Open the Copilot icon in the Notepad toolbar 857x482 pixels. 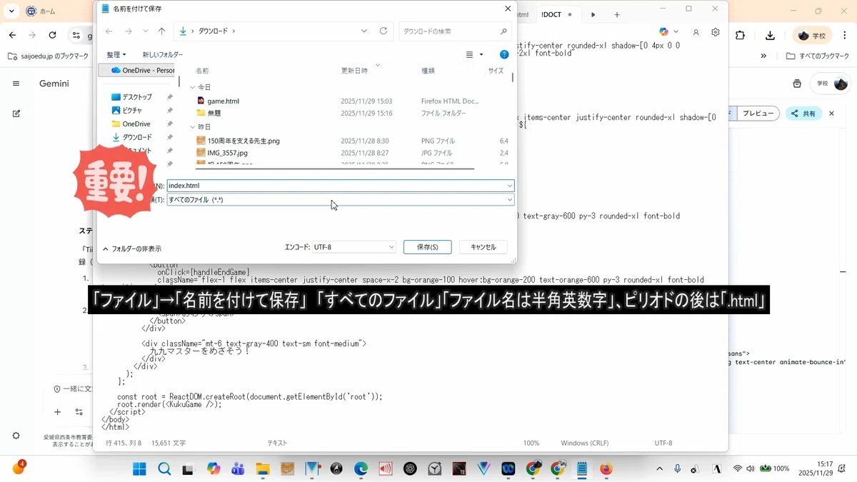point(663,32)
